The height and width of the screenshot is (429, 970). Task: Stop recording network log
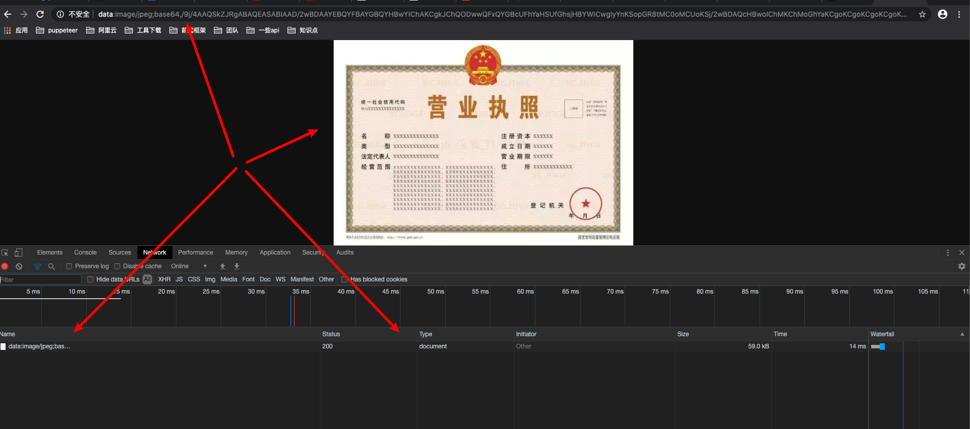(5, 266)
